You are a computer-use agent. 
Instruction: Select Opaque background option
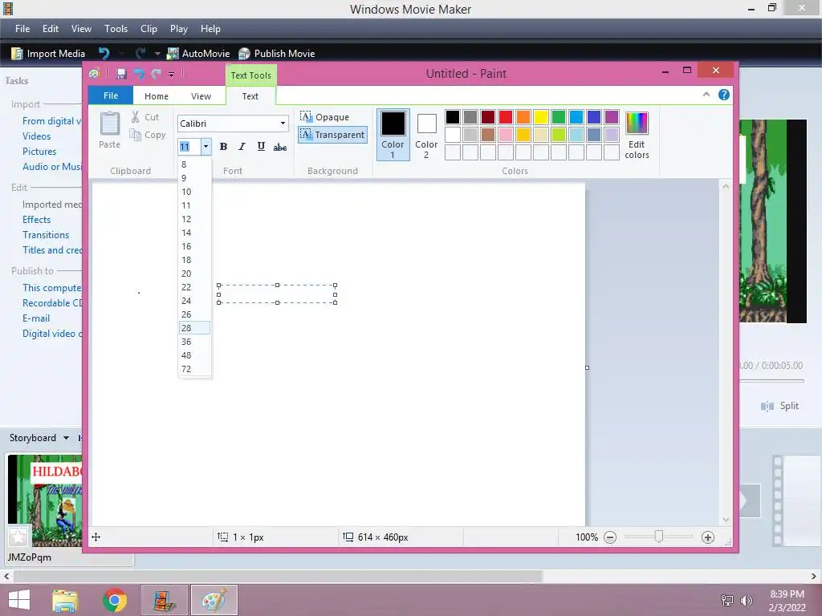pos(325,117)
